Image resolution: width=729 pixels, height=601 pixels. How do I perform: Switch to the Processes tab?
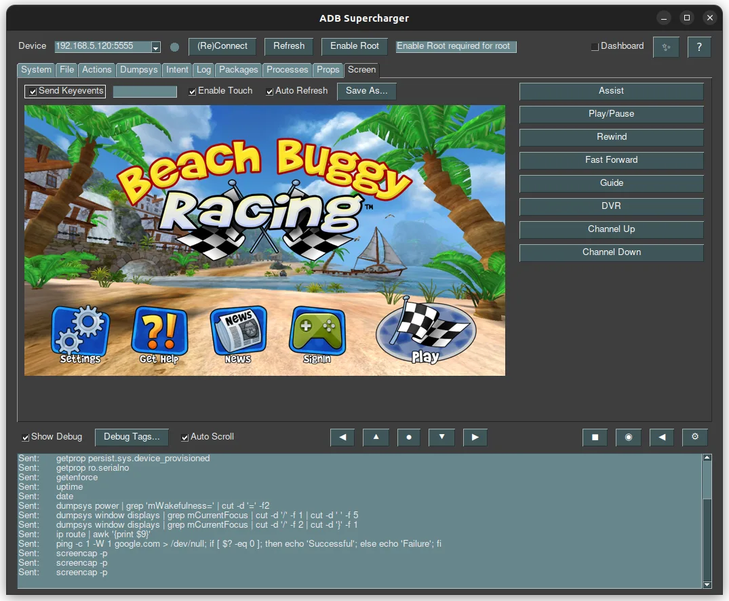288,70
